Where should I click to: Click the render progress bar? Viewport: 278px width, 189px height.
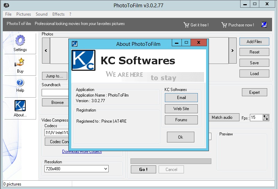(171, 161)
